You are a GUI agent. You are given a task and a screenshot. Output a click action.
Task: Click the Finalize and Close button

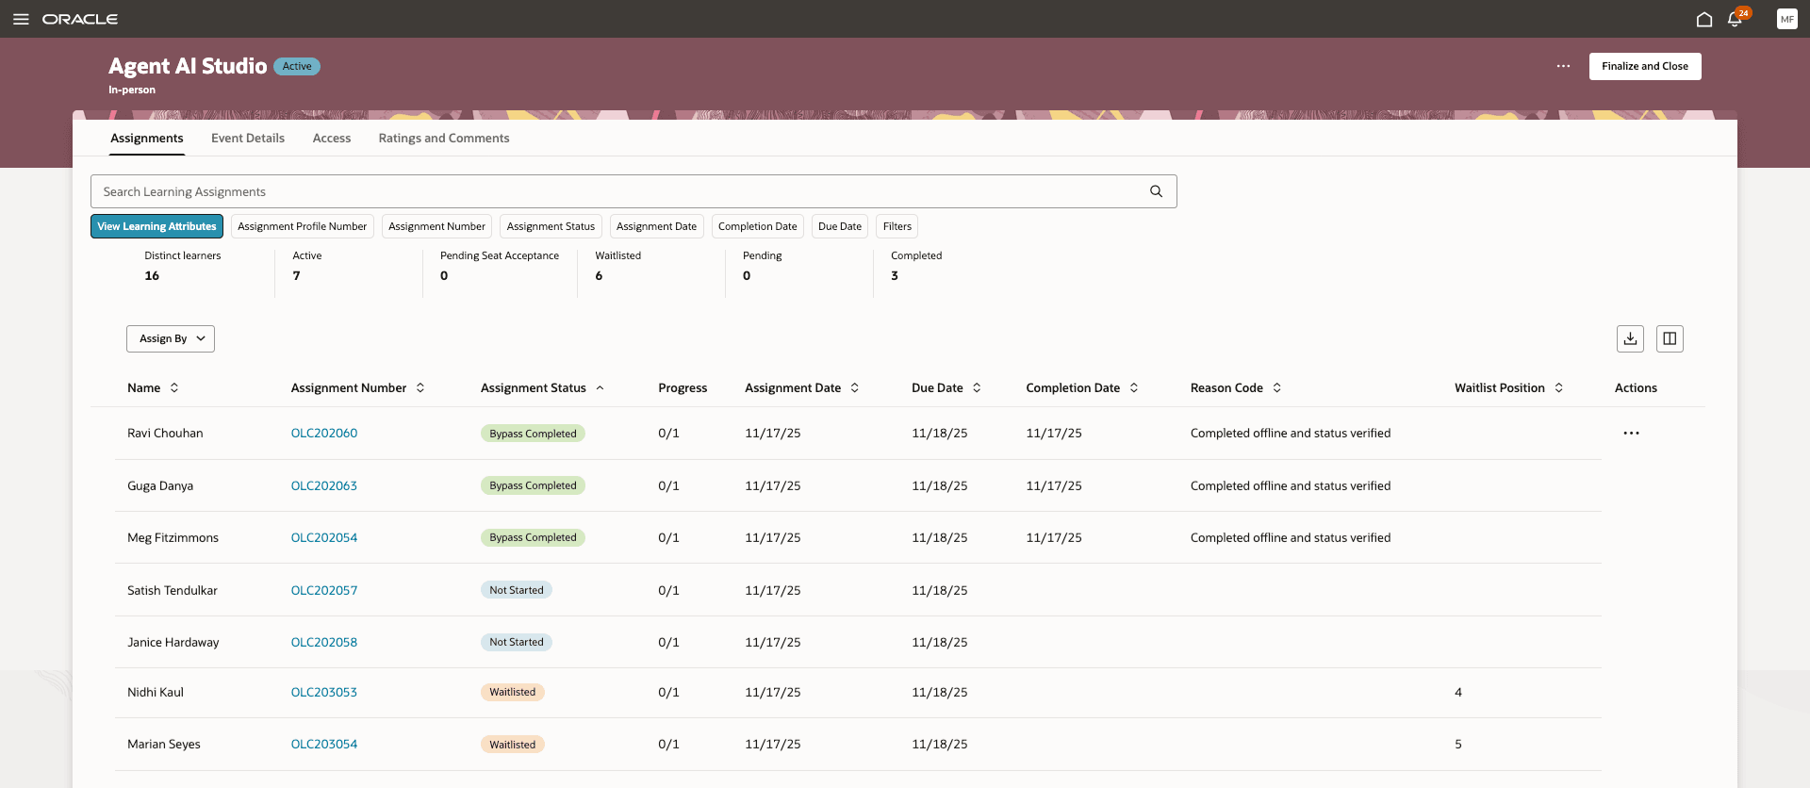pyautogui.click(x=1645, y=66)
